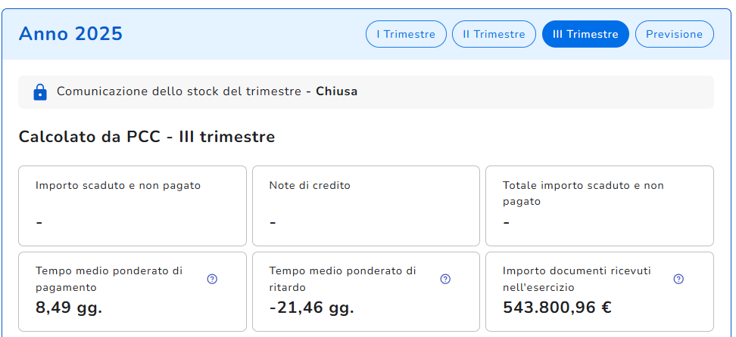
Task: Click the Calcolato da PCC heading
Action: click(146, 137)
